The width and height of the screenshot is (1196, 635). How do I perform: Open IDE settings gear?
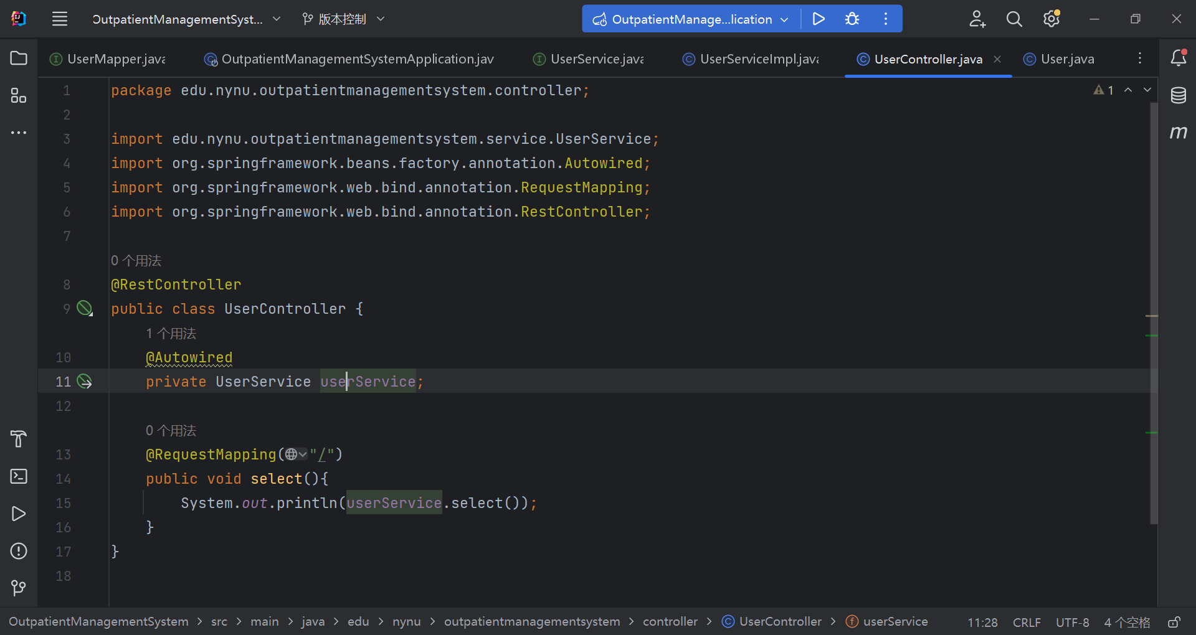[x=1051, y=19]
